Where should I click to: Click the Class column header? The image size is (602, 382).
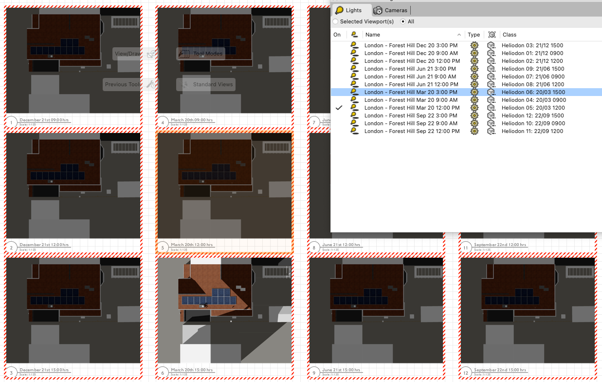tap(510, 35)
